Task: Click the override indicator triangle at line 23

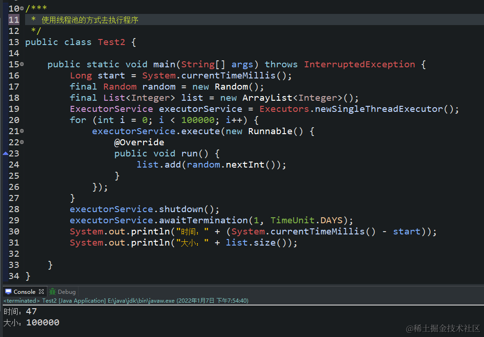Action: click(x=5, y=153)
